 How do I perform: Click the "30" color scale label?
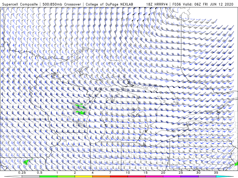[198, 173]
